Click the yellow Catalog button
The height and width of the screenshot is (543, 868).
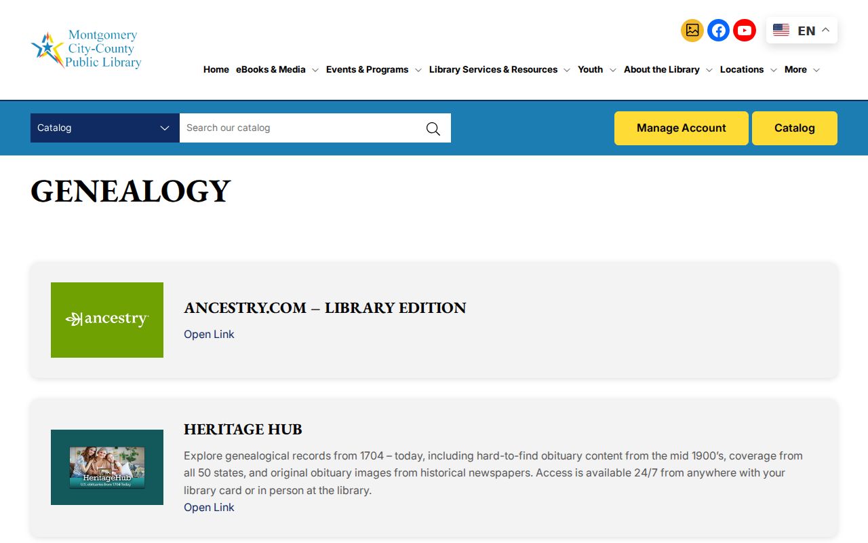click(795, 128)
